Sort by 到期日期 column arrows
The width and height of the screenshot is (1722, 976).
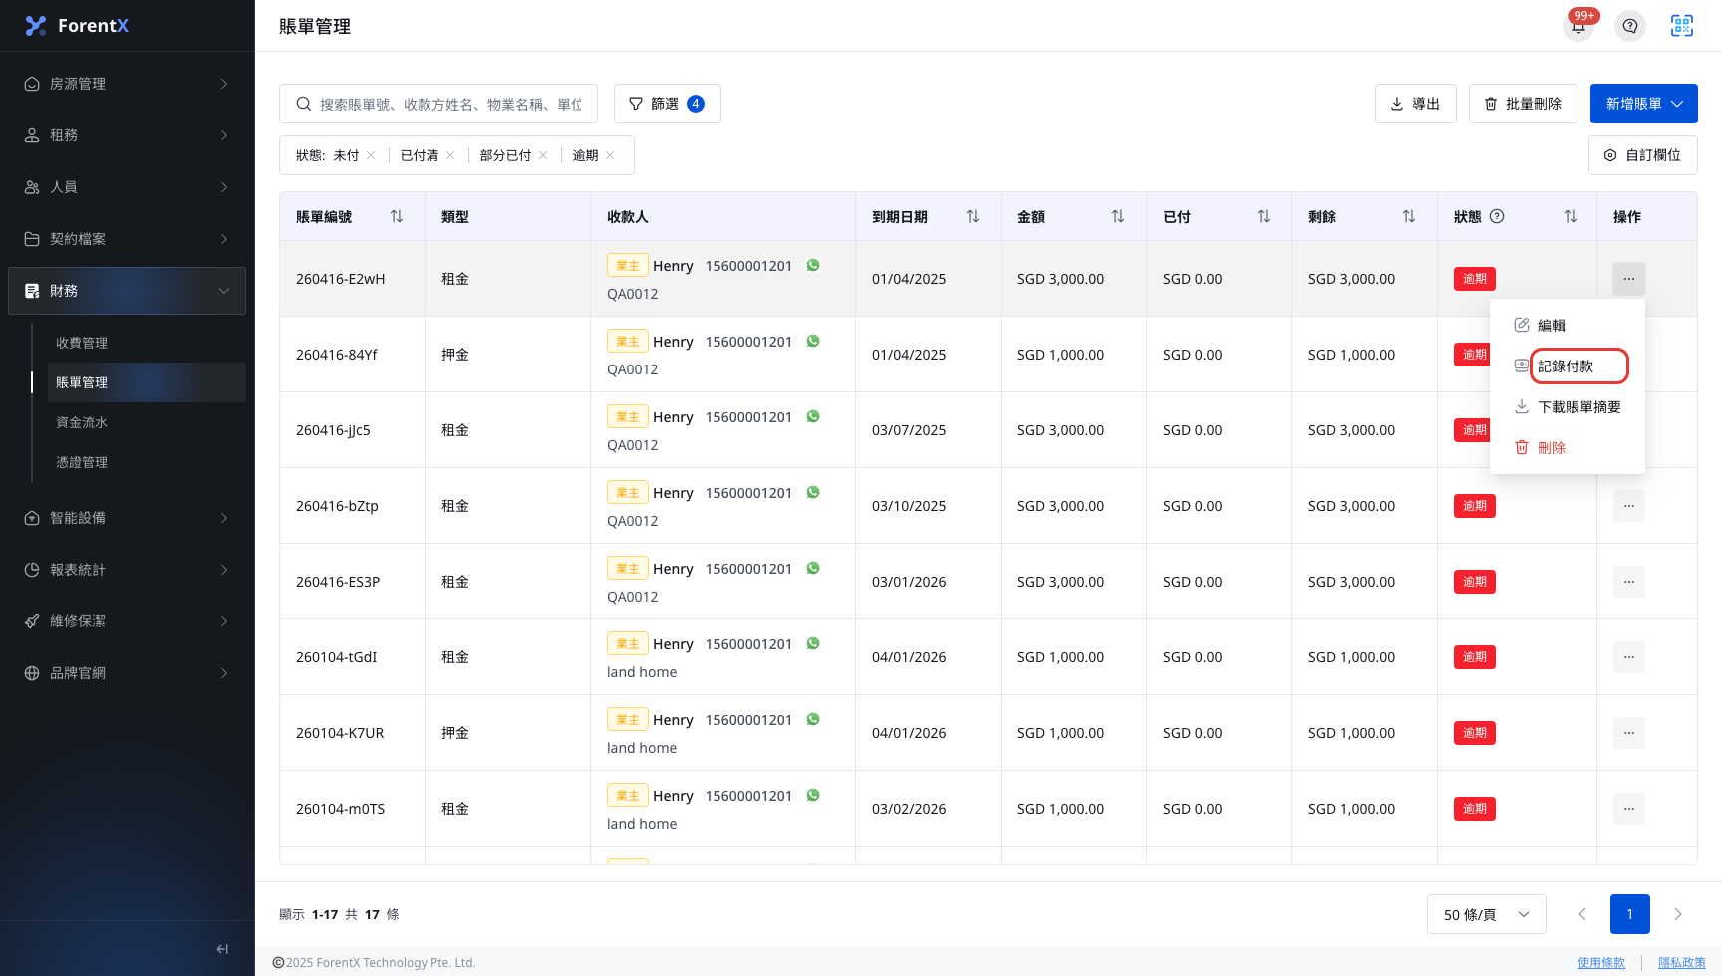973,216
